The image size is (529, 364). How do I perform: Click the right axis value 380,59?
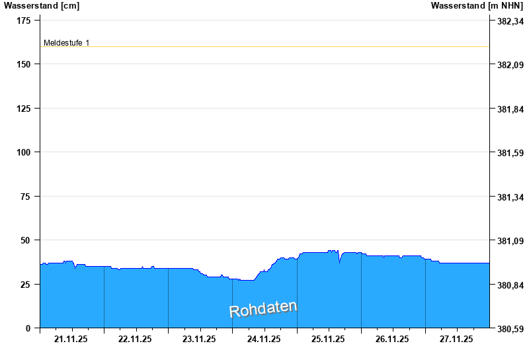510,329
